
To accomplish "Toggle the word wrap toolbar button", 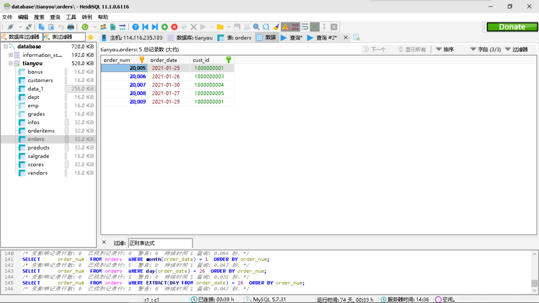I will 305,27.
